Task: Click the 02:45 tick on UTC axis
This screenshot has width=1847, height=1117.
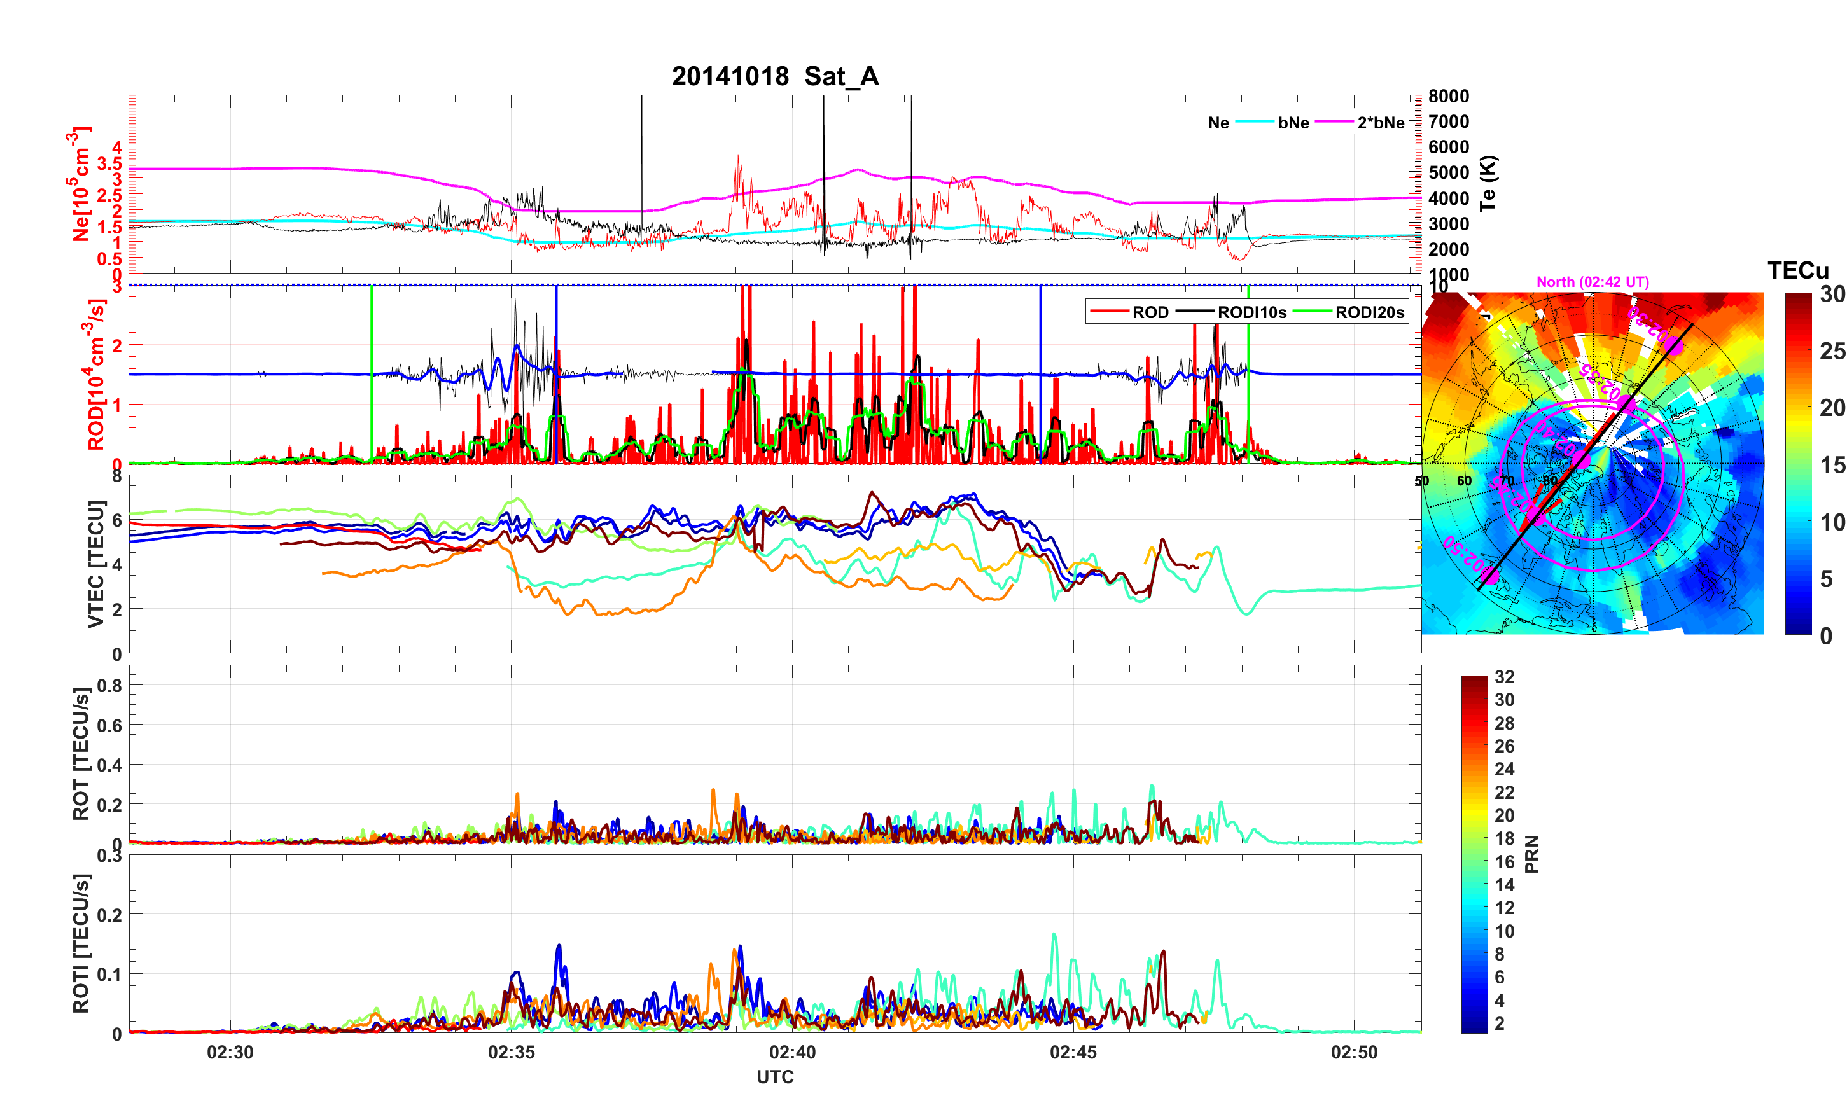Action: 1073,1051
